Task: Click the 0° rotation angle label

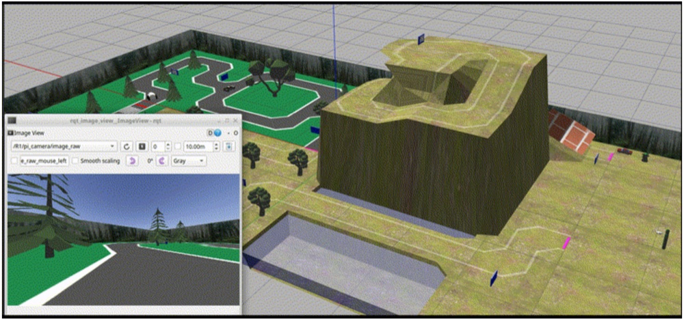Action: pyautogui.click(x=150, y=161)
